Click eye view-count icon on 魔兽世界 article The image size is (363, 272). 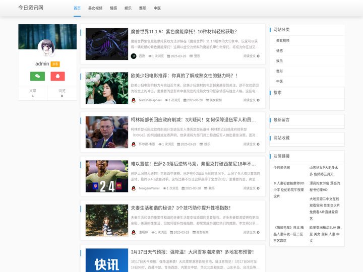[x=150, y=56]
